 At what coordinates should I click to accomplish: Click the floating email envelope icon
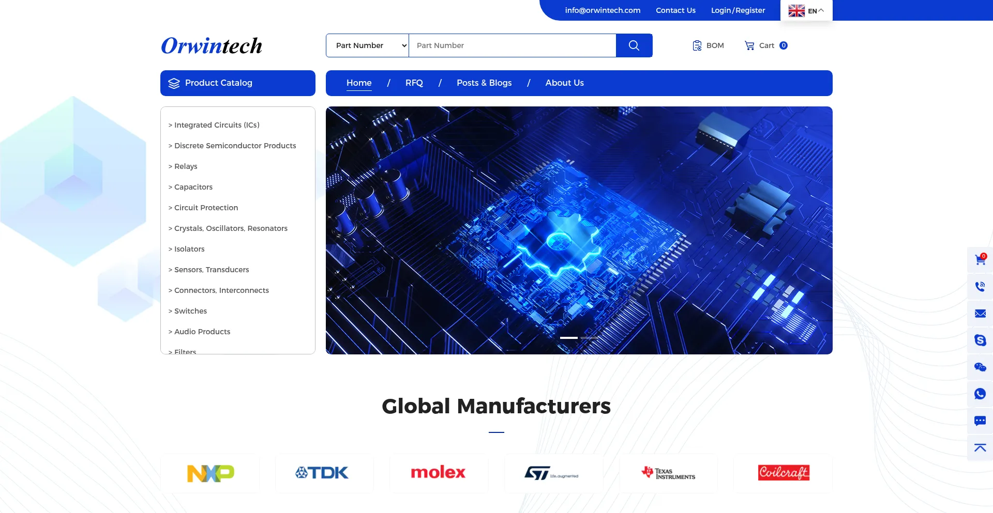pos(980,313)
